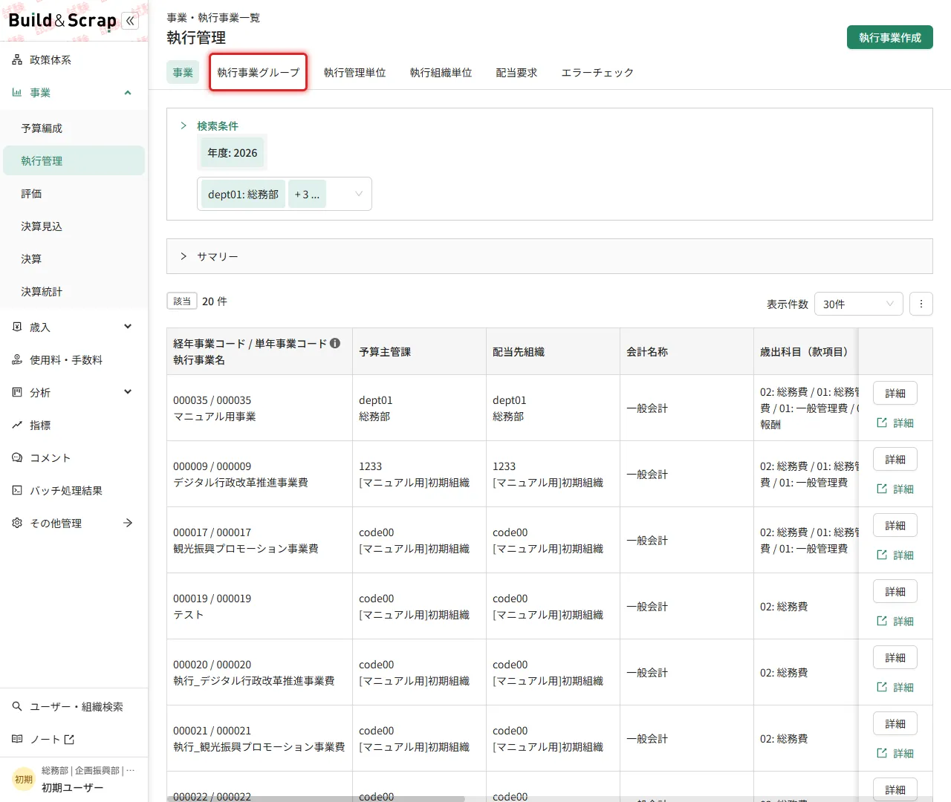
Task: Expand the 歳入 sidebar section
Action: click(128, 327)
